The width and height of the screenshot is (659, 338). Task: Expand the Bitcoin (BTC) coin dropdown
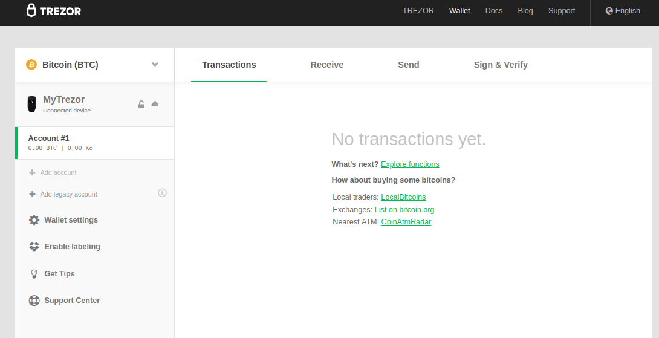coord(155,65)
